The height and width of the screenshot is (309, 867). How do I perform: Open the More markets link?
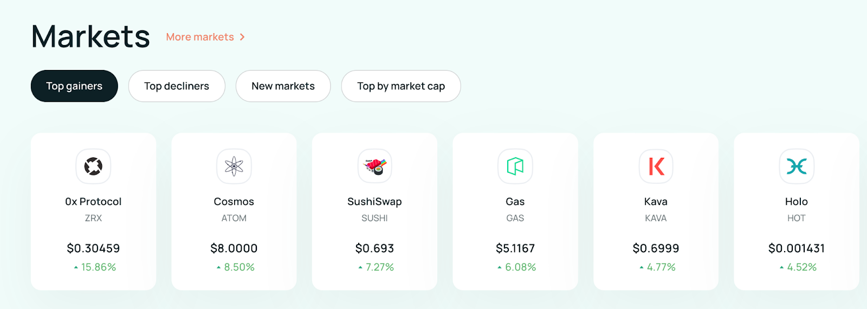point(200,37)
